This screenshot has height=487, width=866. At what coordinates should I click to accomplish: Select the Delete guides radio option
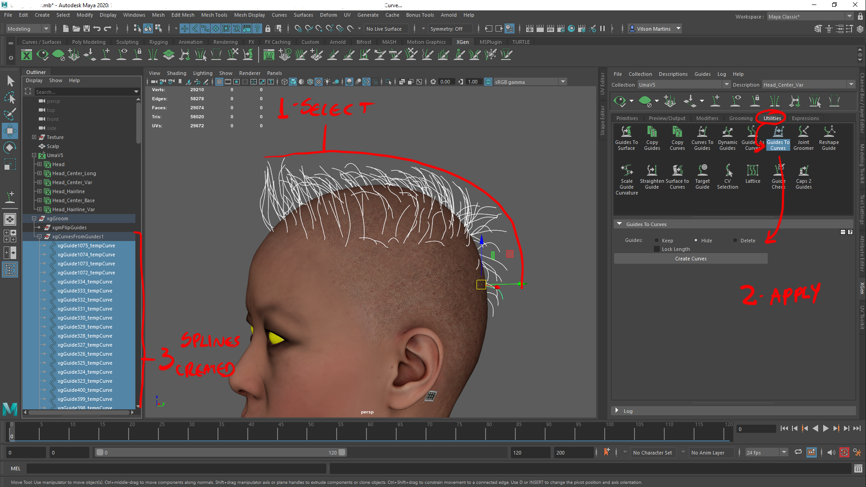click(735, 241)
